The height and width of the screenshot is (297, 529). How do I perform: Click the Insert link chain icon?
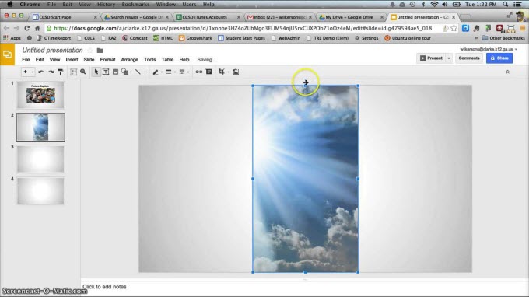click(199, 72)
